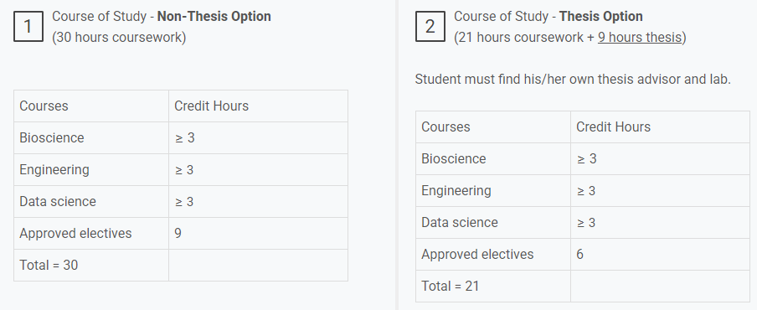Click the Thesis Option heading

(x=548, y=17)
